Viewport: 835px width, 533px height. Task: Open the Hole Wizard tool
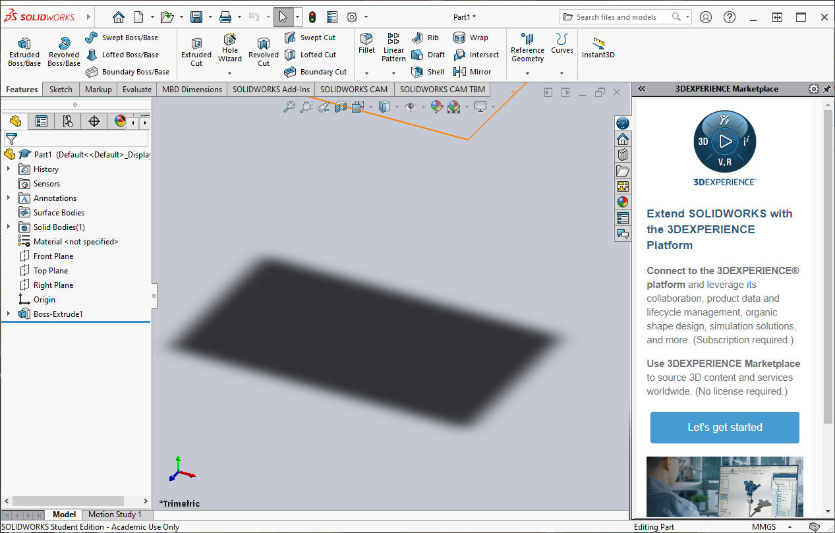[x=230, y=47]
